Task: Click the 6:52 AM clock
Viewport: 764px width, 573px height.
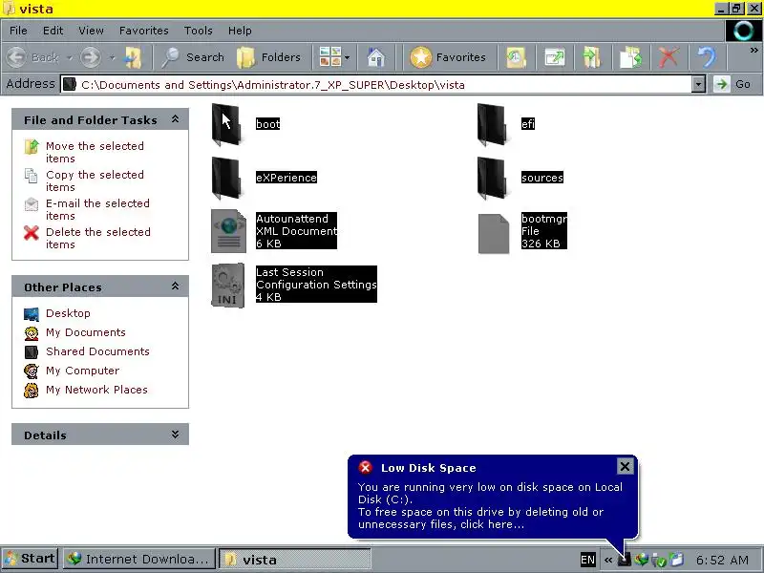Action: click(722, 560)
